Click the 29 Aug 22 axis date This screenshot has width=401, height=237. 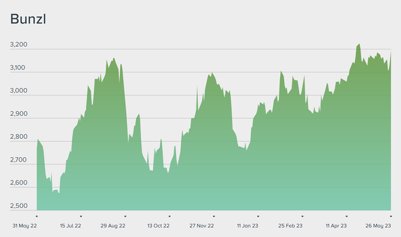[x=113, y=225]
